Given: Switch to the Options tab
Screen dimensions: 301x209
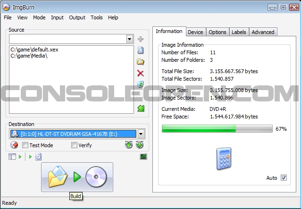Looking at the screenshot, I should [217, 32].
